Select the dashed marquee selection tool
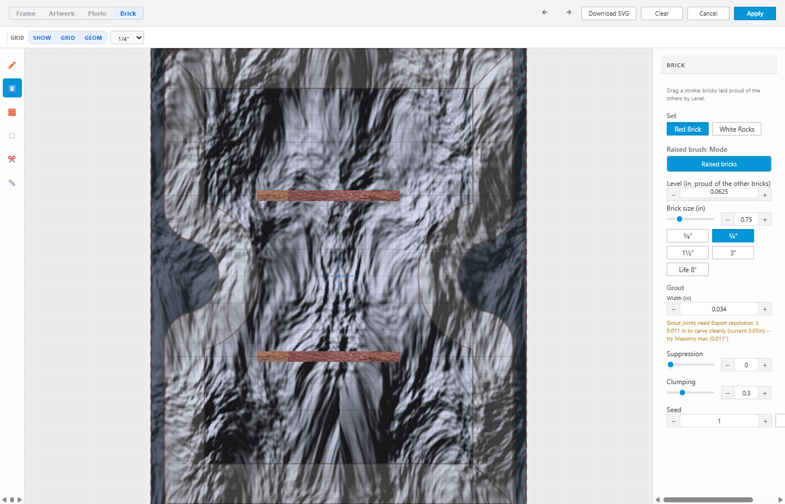Image resolution: width=785 pixels, height=504 pixels. click(12, 136)
